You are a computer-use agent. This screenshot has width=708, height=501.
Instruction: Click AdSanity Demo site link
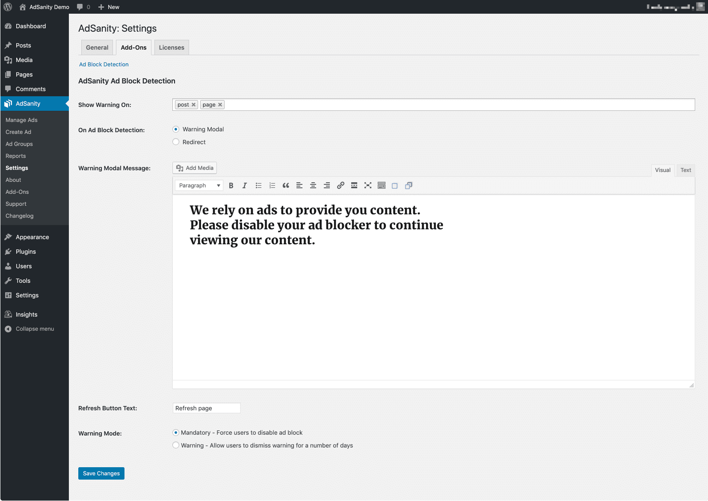tap(44, 7)
